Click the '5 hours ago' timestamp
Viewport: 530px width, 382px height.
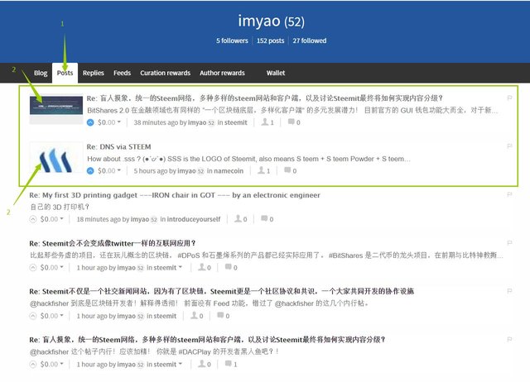(150, 171)
